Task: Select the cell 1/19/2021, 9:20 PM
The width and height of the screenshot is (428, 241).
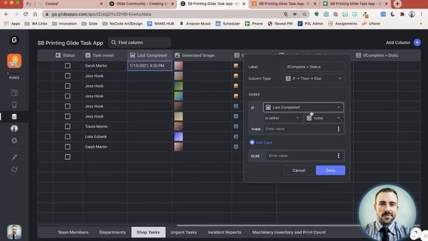Action: tap(150, 66)
